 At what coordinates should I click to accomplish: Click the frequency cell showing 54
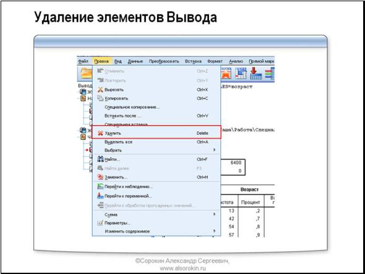(x=231, y=226)
